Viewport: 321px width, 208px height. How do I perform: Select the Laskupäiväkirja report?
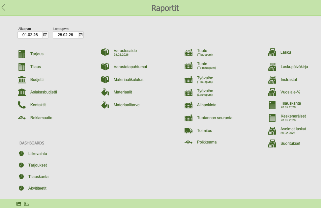(294, 67)
